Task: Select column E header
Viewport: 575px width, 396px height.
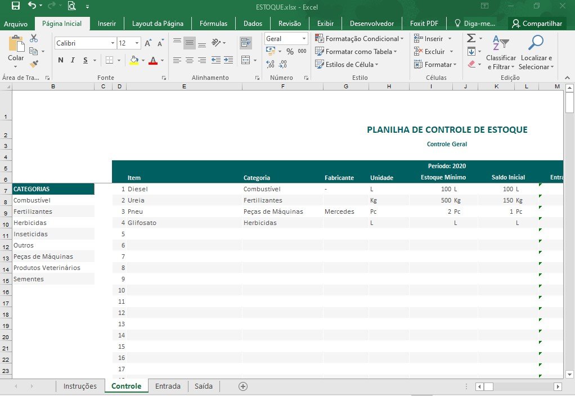Action: tap(184, 87)
